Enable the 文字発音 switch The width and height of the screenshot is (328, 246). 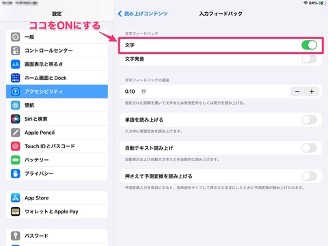click(309, 59)
